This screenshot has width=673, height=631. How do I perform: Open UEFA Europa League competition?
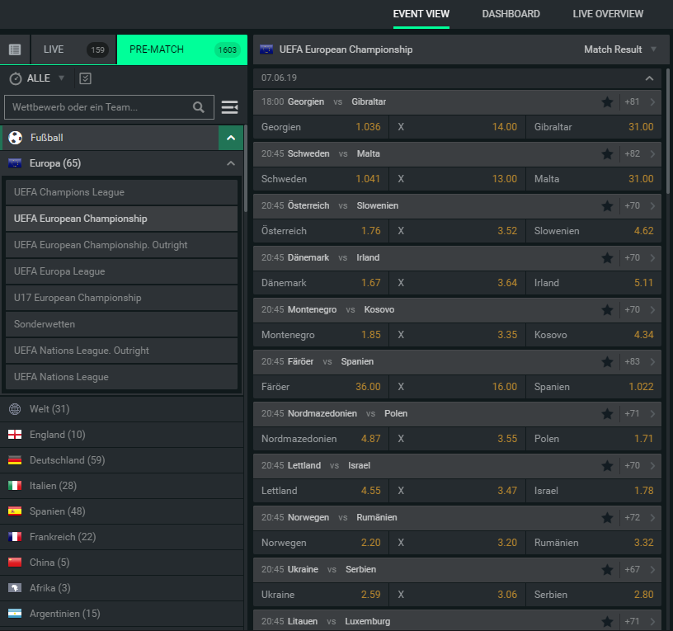(122, 271)
